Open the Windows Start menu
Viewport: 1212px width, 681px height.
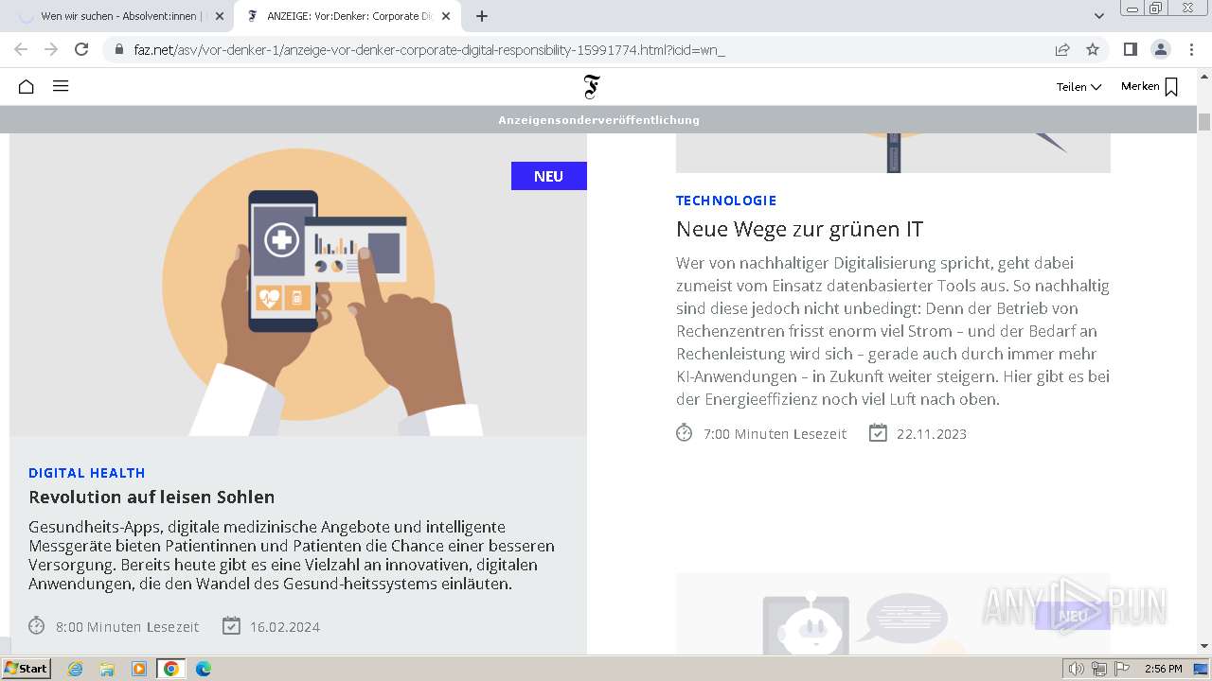(27, 669)
